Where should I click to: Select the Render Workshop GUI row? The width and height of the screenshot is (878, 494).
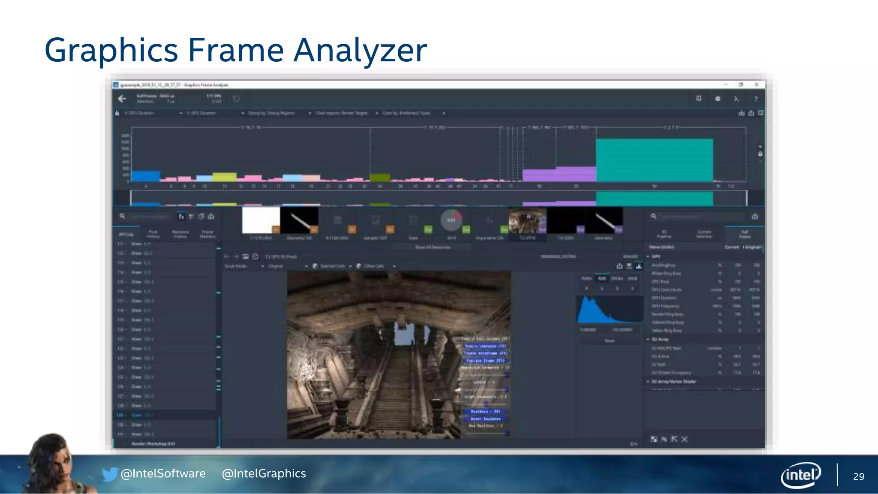(x=165, y=444)
